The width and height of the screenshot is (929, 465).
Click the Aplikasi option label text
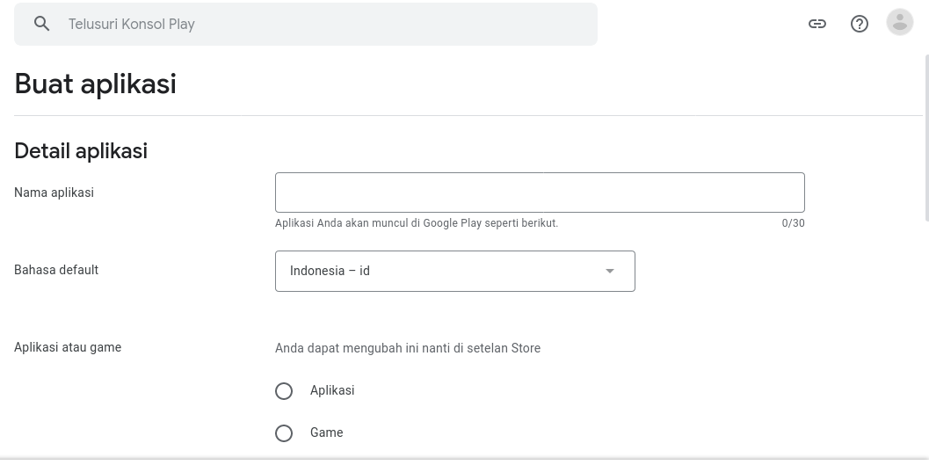(332, 390)
